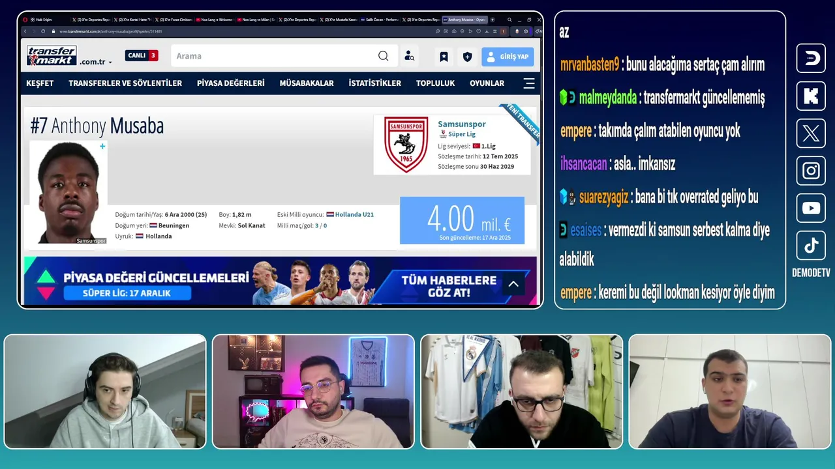Screen dimensions: 835x469
Task: Switch to the X'te Kartal Hatte tab
Action: click(x=134, y=20)
